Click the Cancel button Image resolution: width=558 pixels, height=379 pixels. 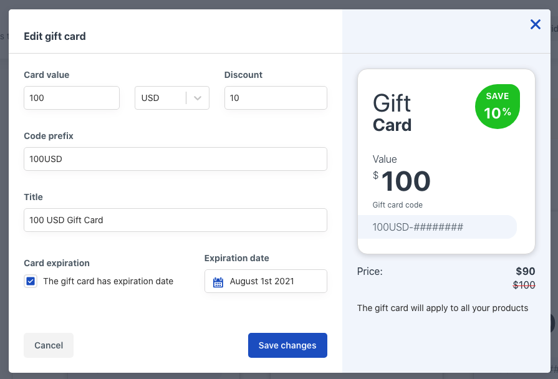[x=49, y=345]
